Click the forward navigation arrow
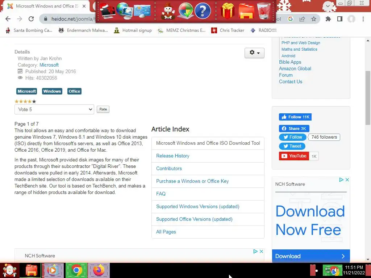Viewport: 371px width, 278px height. pos(20,19)
